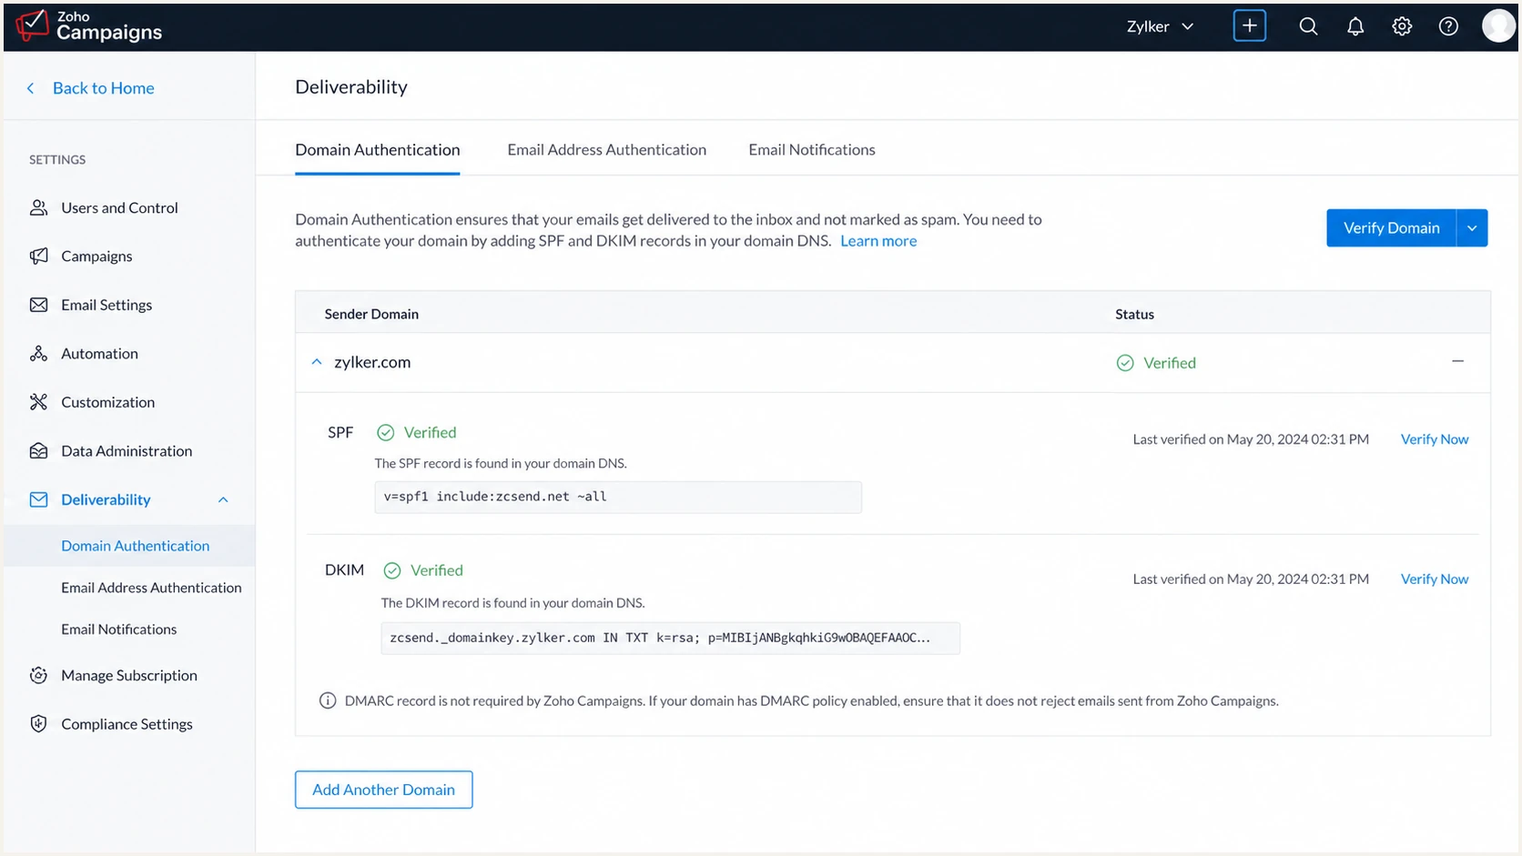This screenshot has height=856, width=1522.
Task: Click the Verify Domain button
Action: [x=1391, y=228]
